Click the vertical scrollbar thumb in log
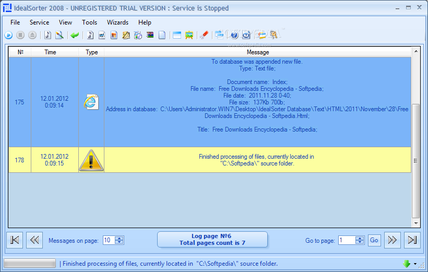Image resolution: width=428 pixels, height=272 pixels. pyautogui.click(x=415, y=161)
